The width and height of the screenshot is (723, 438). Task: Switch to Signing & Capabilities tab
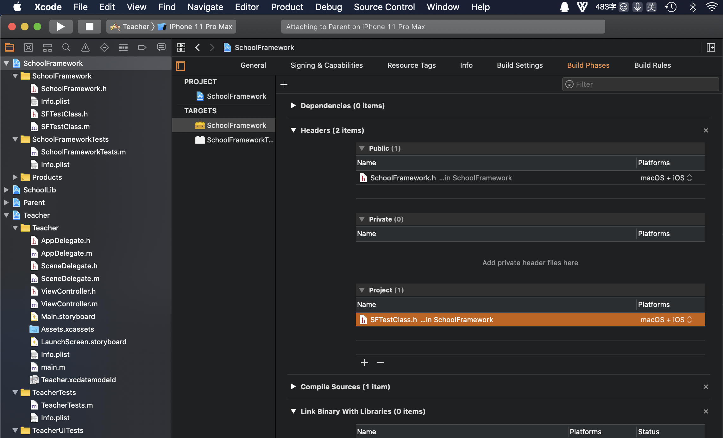coord(327,65)
